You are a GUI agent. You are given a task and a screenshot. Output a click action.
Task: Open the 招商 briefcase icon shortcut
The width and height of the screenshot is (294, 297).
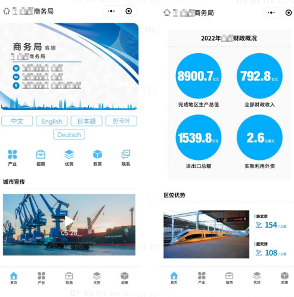(x=41, y=157)
